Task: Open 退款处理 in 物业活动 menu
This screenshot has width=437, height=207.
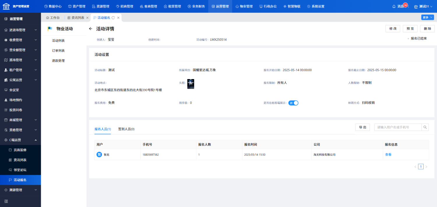Action: 58,61
